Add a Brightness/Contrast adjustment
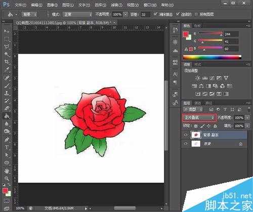This screenshot has height=212, width=253. click(x=198, y=78)
